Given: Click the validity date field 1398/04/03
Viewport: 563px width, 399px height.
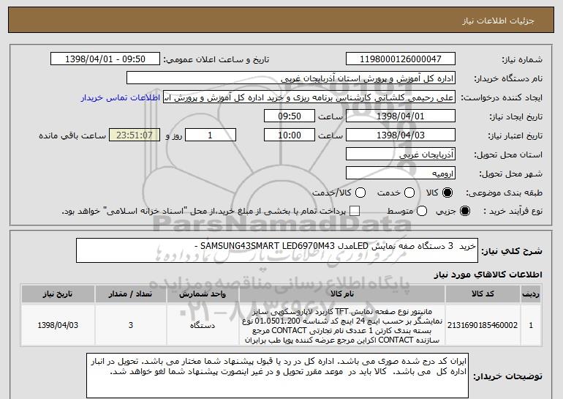Looking at the screenshot, I should (x=401, y=135).
